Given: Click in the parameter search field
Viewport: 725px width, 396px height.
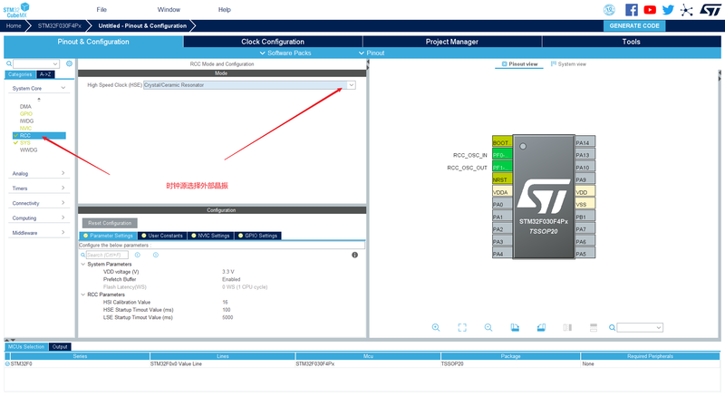Looking at the screenshot, I should pyautogui.click(x=107, y=255).
